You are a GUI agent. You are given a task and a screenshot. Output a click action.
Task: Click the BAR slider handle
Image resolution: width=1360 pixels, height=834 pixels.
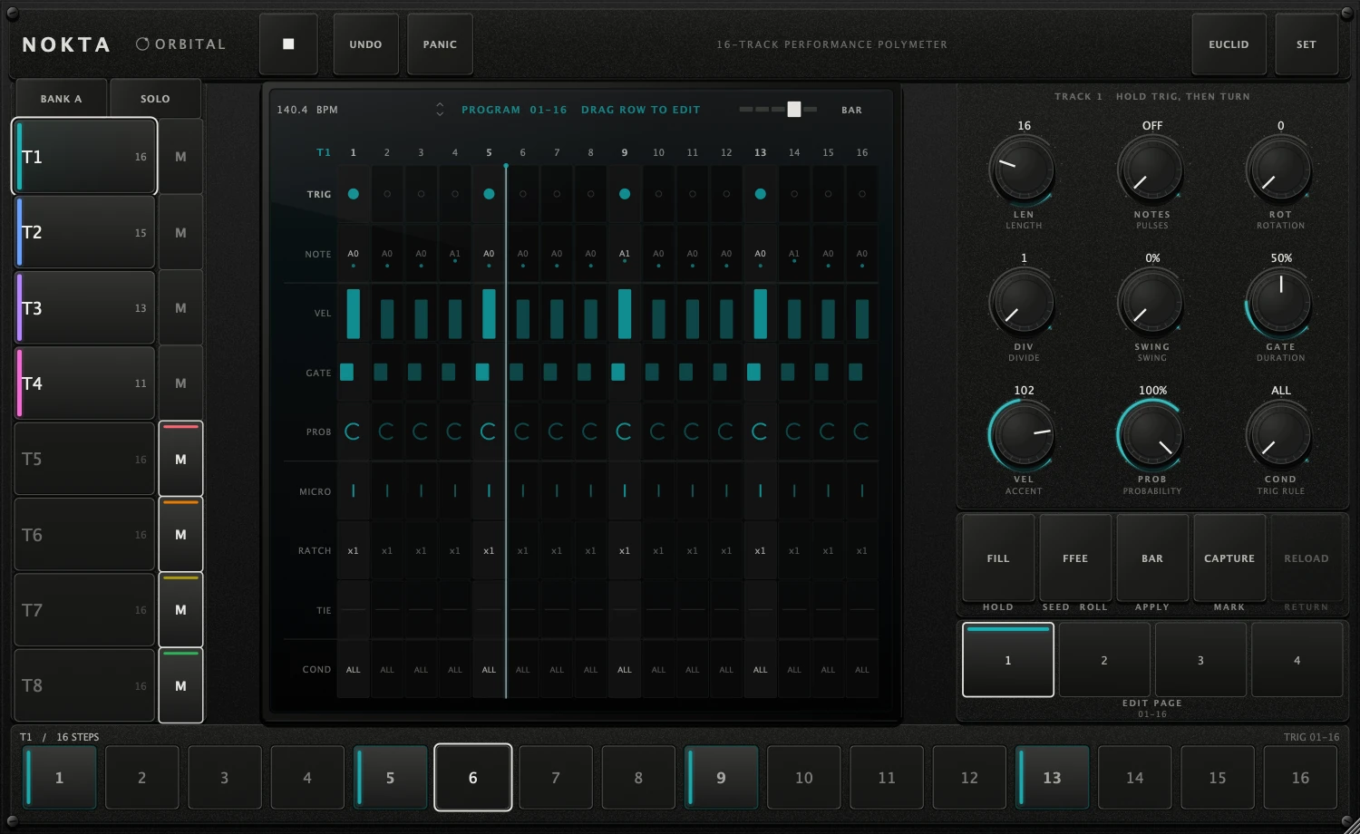pyautogui.click(x=794, y=109)
